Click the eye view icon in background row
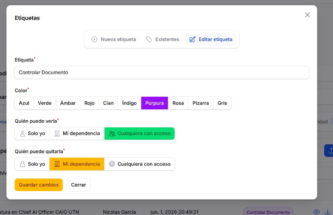The image size is (333, 215). [x=316, y=212]
